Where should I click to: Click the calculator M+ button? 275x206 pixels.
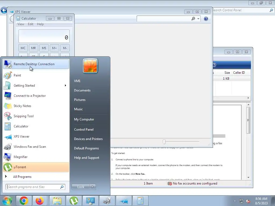point(54,48)
